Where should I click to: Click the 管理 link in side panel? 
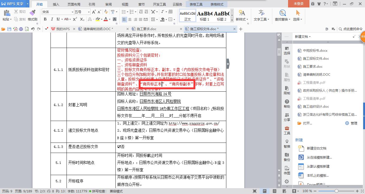pyautogui.click(x=354, y=123)
